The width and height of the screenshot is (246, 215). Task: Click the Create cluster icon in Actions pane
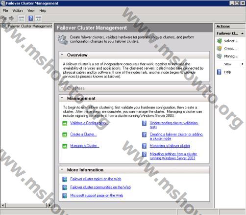pyautogui.click(x=219, y=49)
